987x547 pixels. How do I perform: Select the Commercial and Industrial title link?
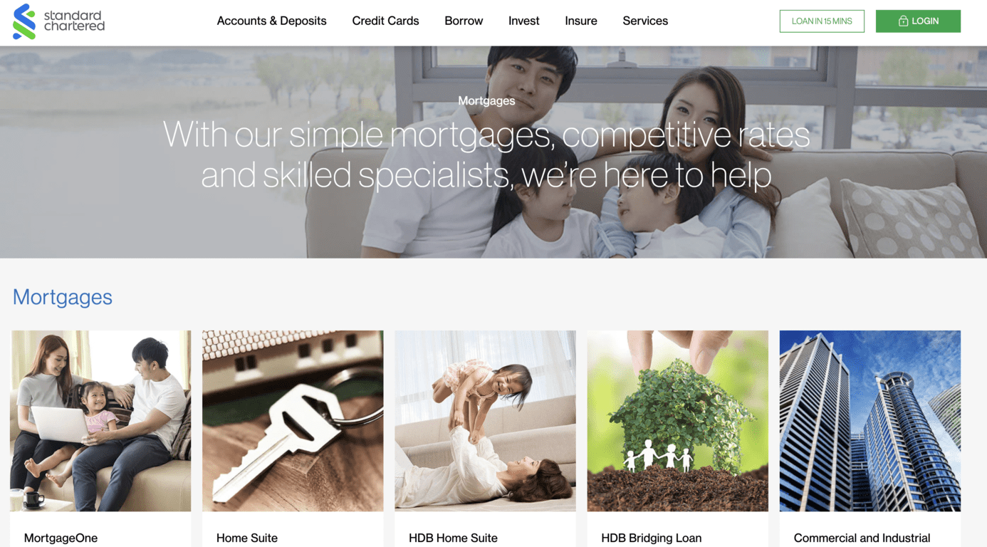[x=862, y=538]
